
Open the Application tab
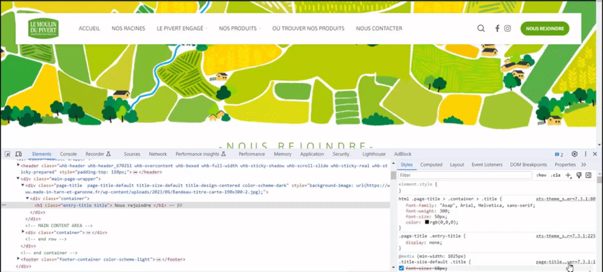point(312,154)
